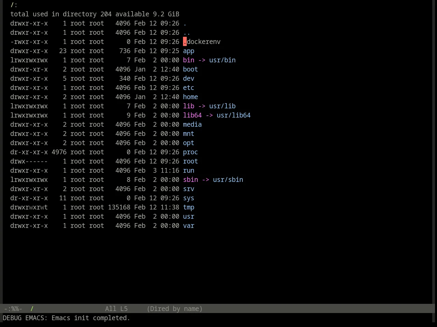Click the '-:%%-' mode line status indicator
Viewport: 437px width, 327px height.
click(x=13, y=309)
